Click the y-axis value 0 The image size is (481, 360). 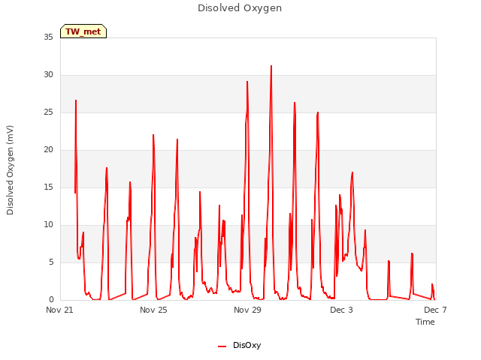[51, 300]
